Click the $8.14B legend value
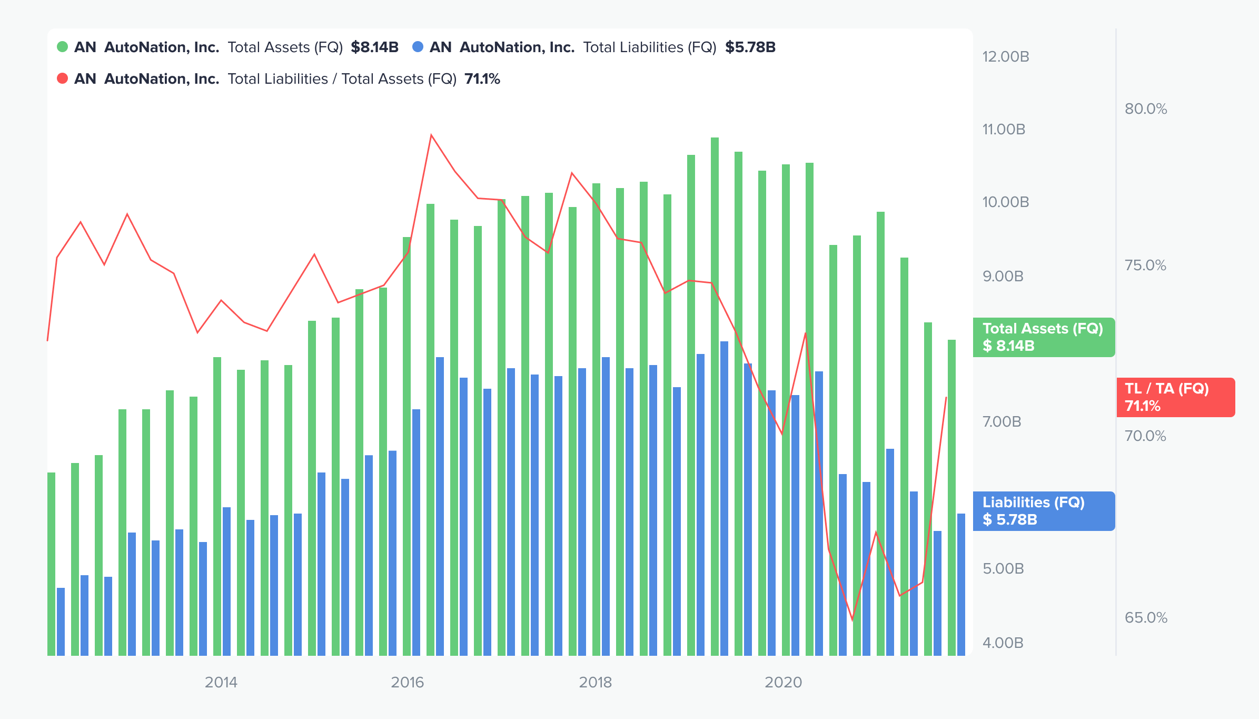 [x=374, y=47]
